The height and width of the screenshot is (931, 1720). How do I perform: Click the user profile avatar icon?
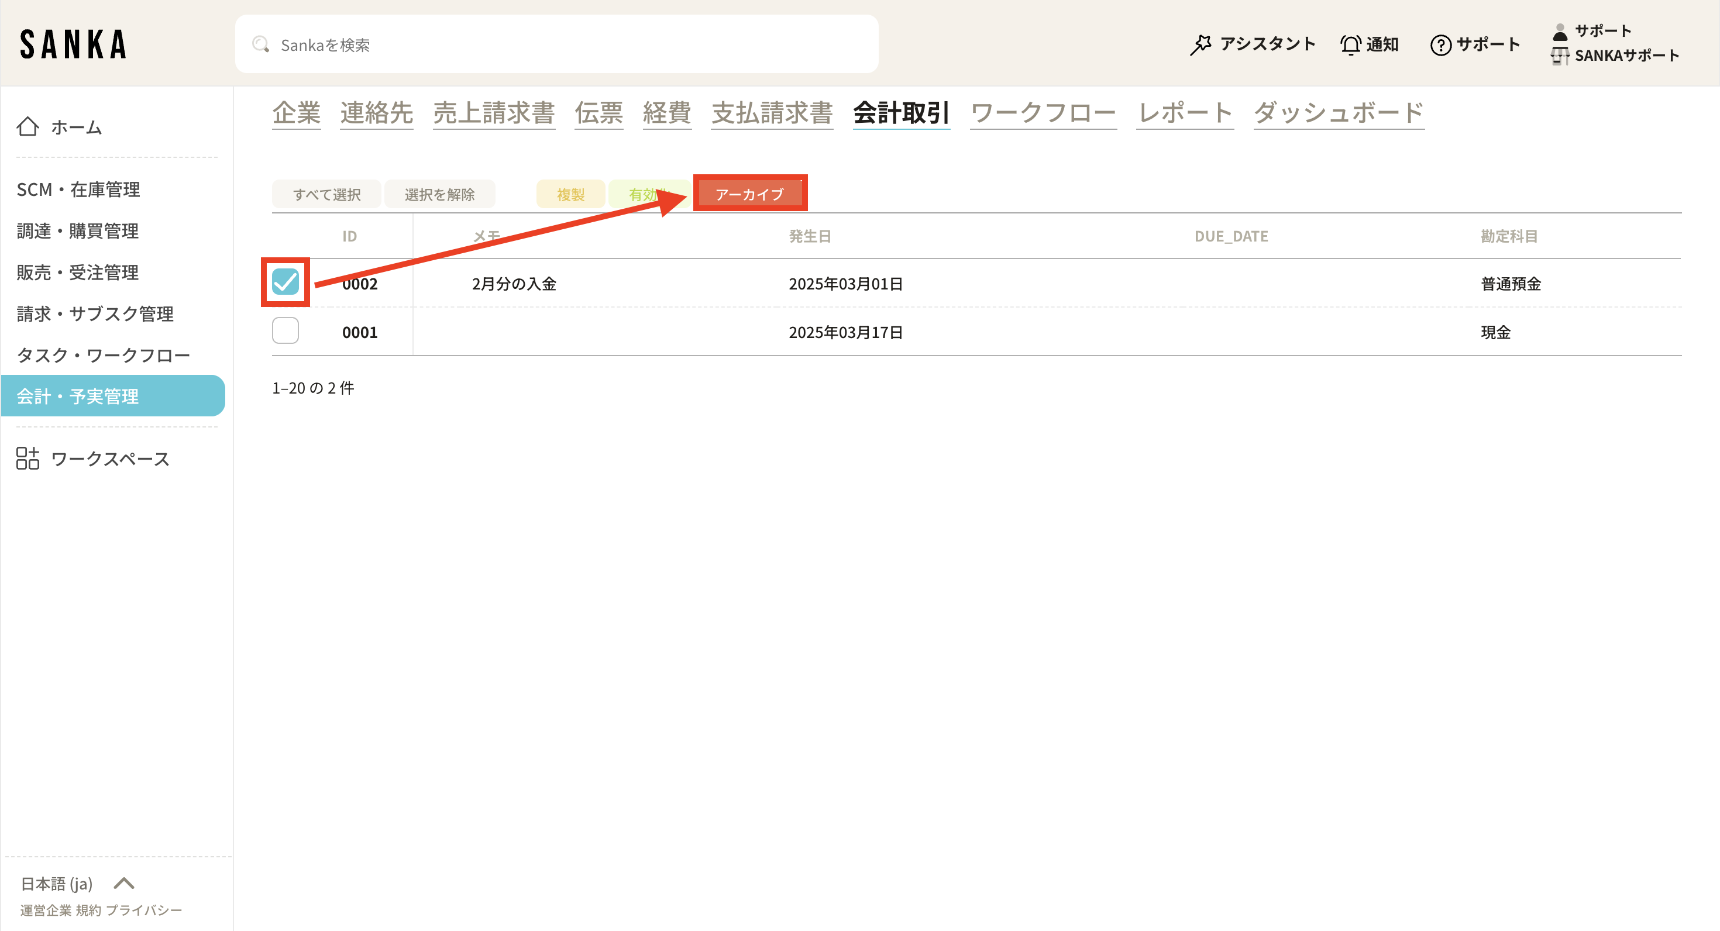point(1560,32)
